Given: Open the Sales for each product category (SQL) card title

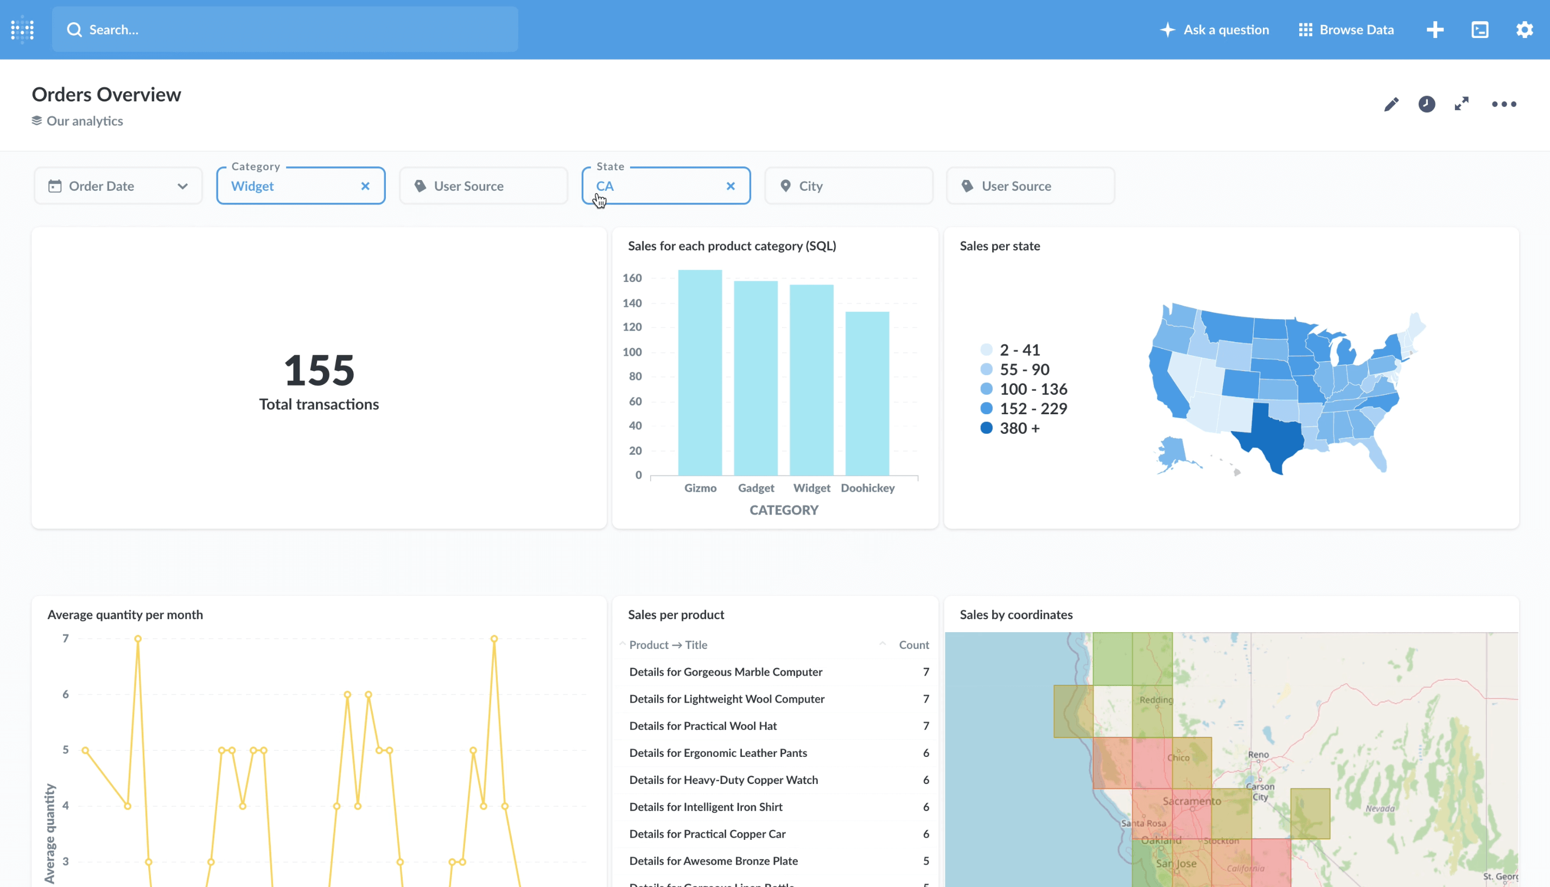Looking at the screenshot, I should point(732,246).
